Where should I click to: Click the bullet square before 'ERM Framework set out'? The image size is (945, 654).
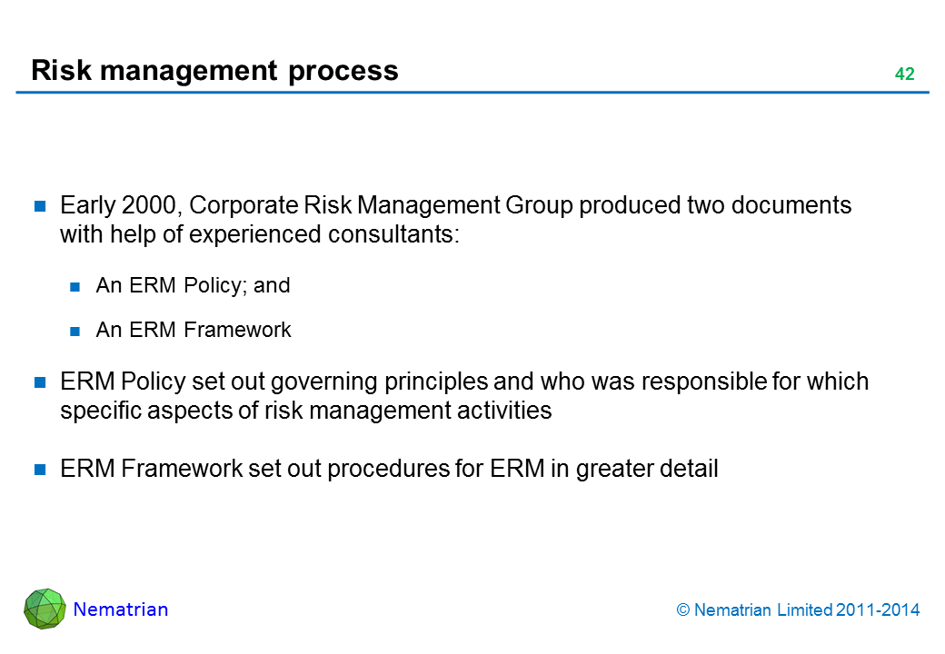[41, 470]
